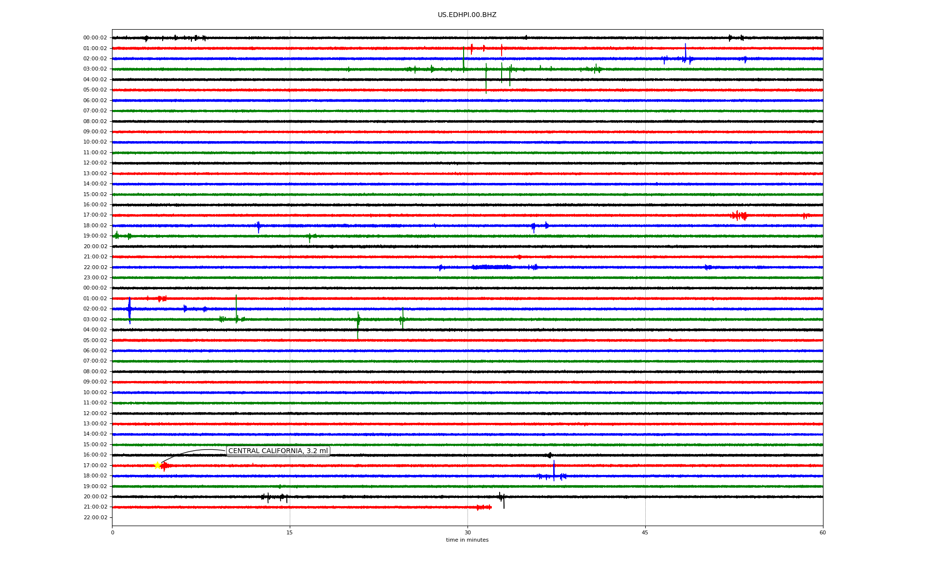Click the US.EDHPI.00.BHZ plot title
This screenshot has width=935, height=584.
467,15
